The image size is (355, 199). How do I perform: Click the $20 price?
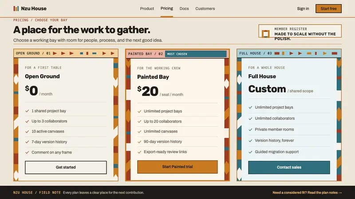tap(148, 91)
